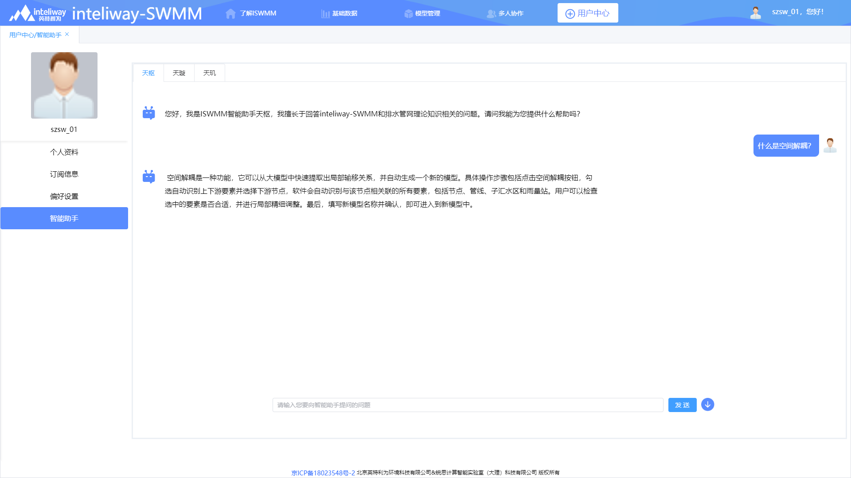851x478 pixels.
Task: Click the plus circle icon in 用户中心
Action: pos(570,14)
